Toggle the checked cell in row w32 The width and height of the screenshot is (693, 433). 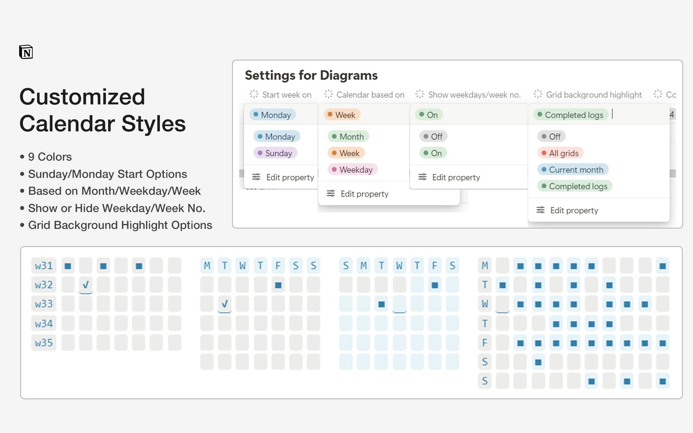tap(85, 285)
